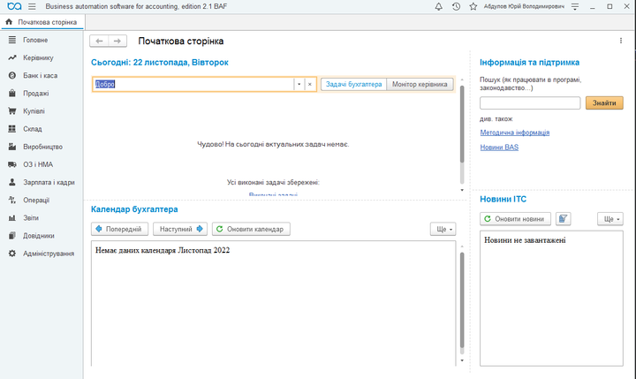The image size is (636, 379).
Task: Open favorites star icon
Action: [x=473, y=6]
